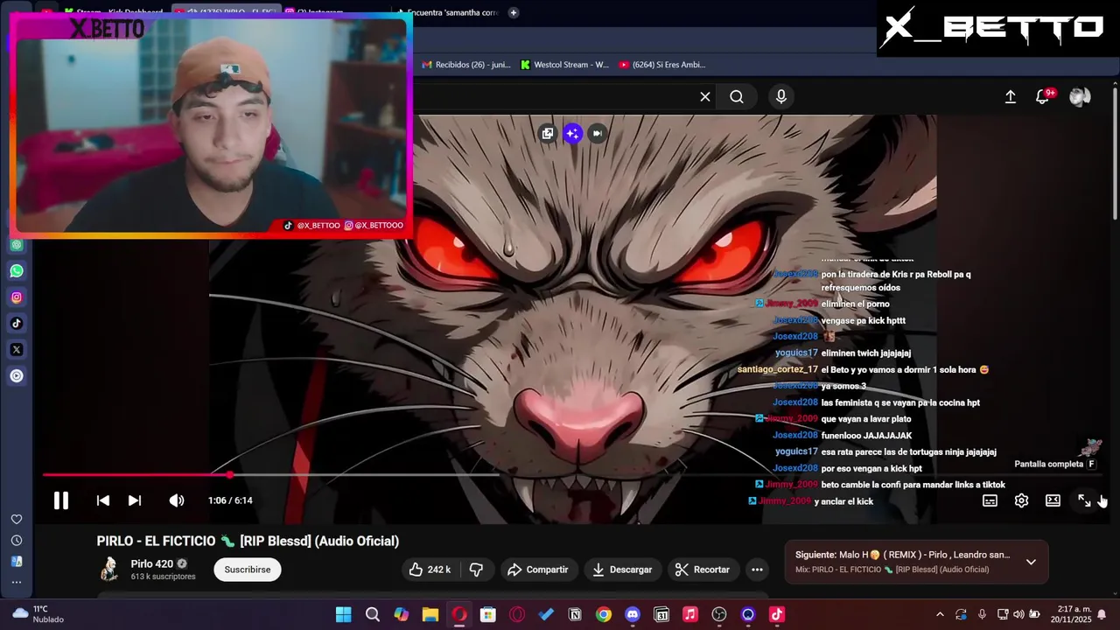Open File Explorer from the taskbar

tap(430, 614)
